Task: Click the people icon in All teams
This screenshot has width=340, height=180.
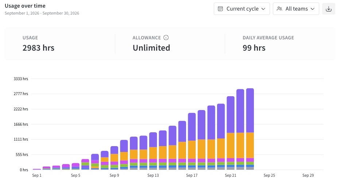Action: click(x=279, y=9)
